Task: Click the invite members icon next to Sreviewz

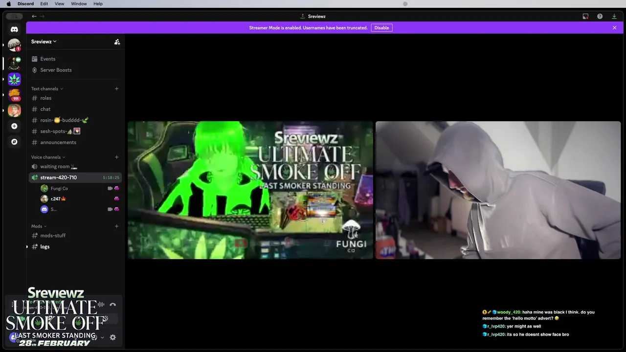Action: (x=117, y=42)
